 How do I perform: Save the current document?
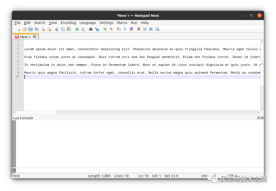30,29
